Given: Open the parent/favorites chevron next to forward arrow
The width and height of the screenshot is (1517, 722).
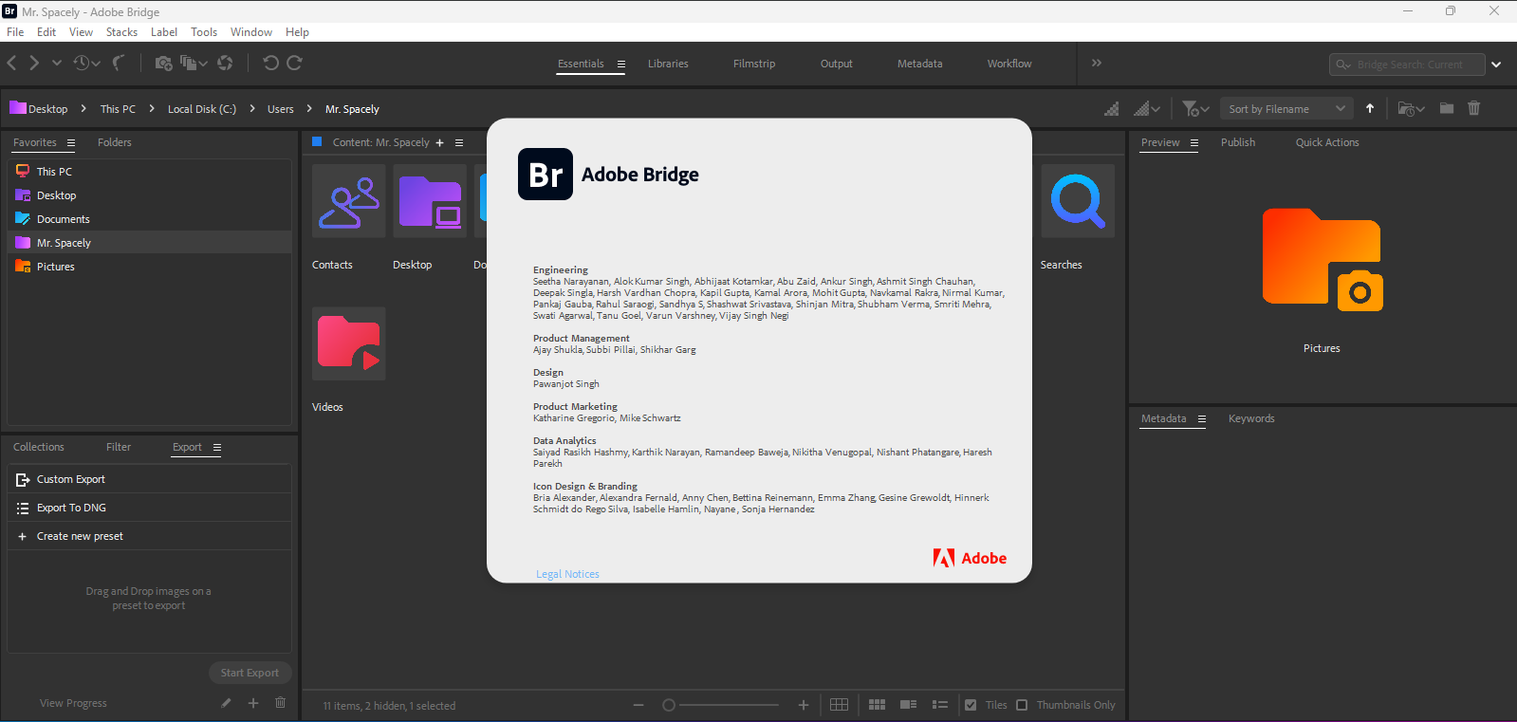Looking at the screenshot, I should (x=57, y=63).
